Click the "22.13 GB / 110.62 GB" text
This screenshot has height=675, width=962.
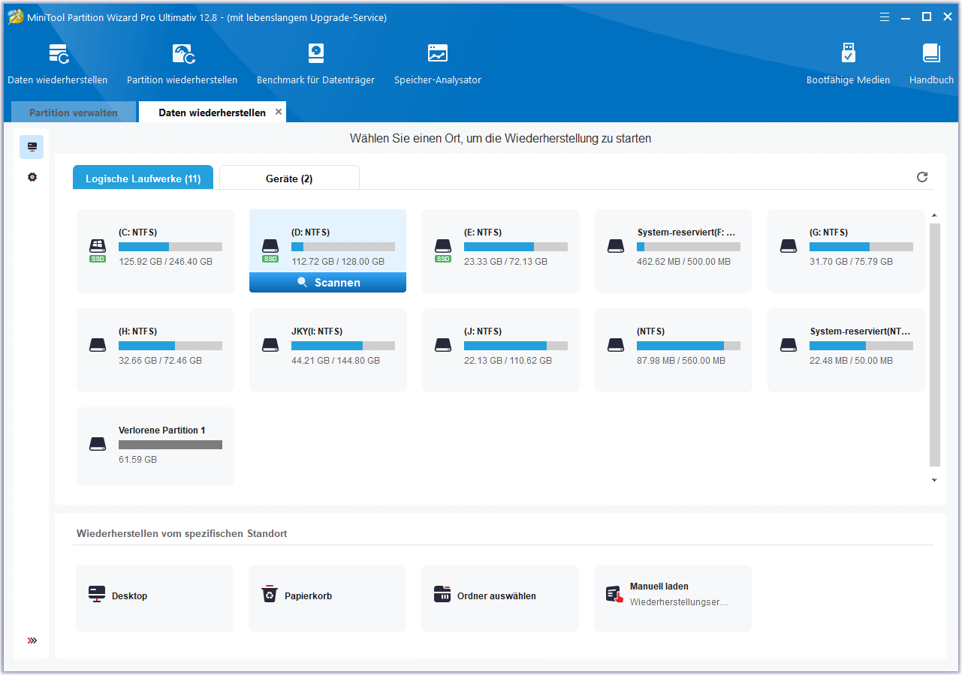[508, 361]
